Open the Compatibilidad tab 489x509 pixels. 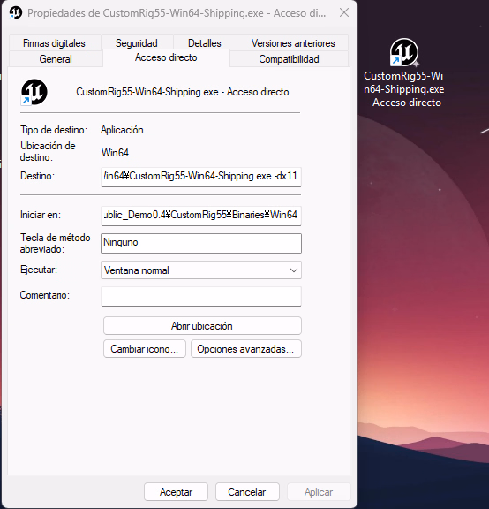(289, 59)
